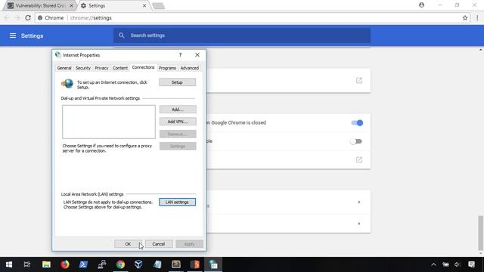Image resolution: width=484 pixels, height=272 pixels.
Task: Click the Dial-up and VPN connections list box
Action: [x=109, y=122]
